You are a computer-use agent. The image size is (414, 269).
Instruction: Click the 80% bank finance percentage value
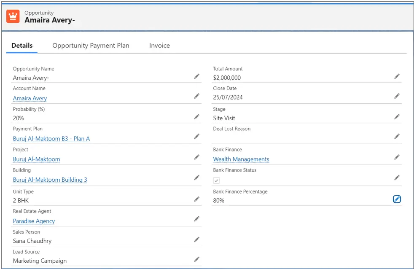coord(219,200)
